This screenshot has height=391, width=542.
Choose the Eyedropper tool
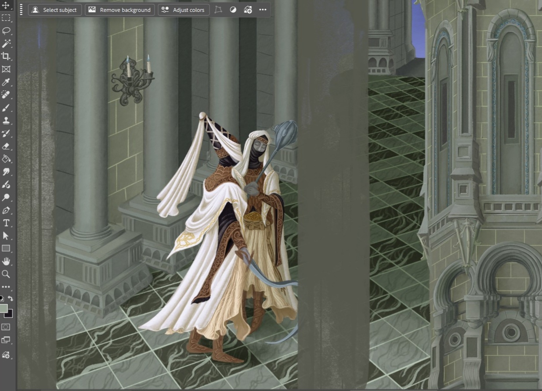click(x=6, y=82)
